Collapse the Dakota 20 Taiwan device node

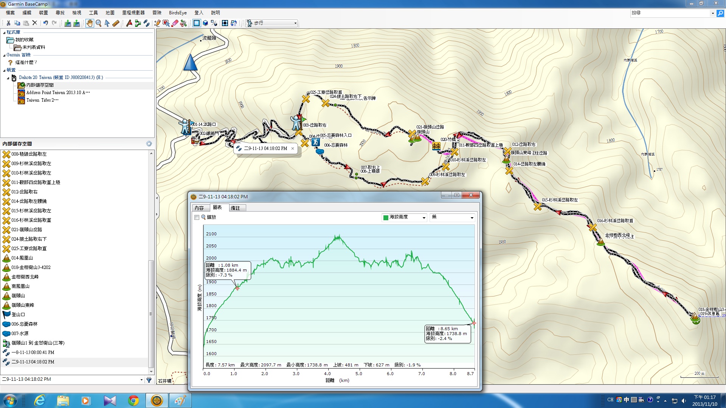point(8,78)
